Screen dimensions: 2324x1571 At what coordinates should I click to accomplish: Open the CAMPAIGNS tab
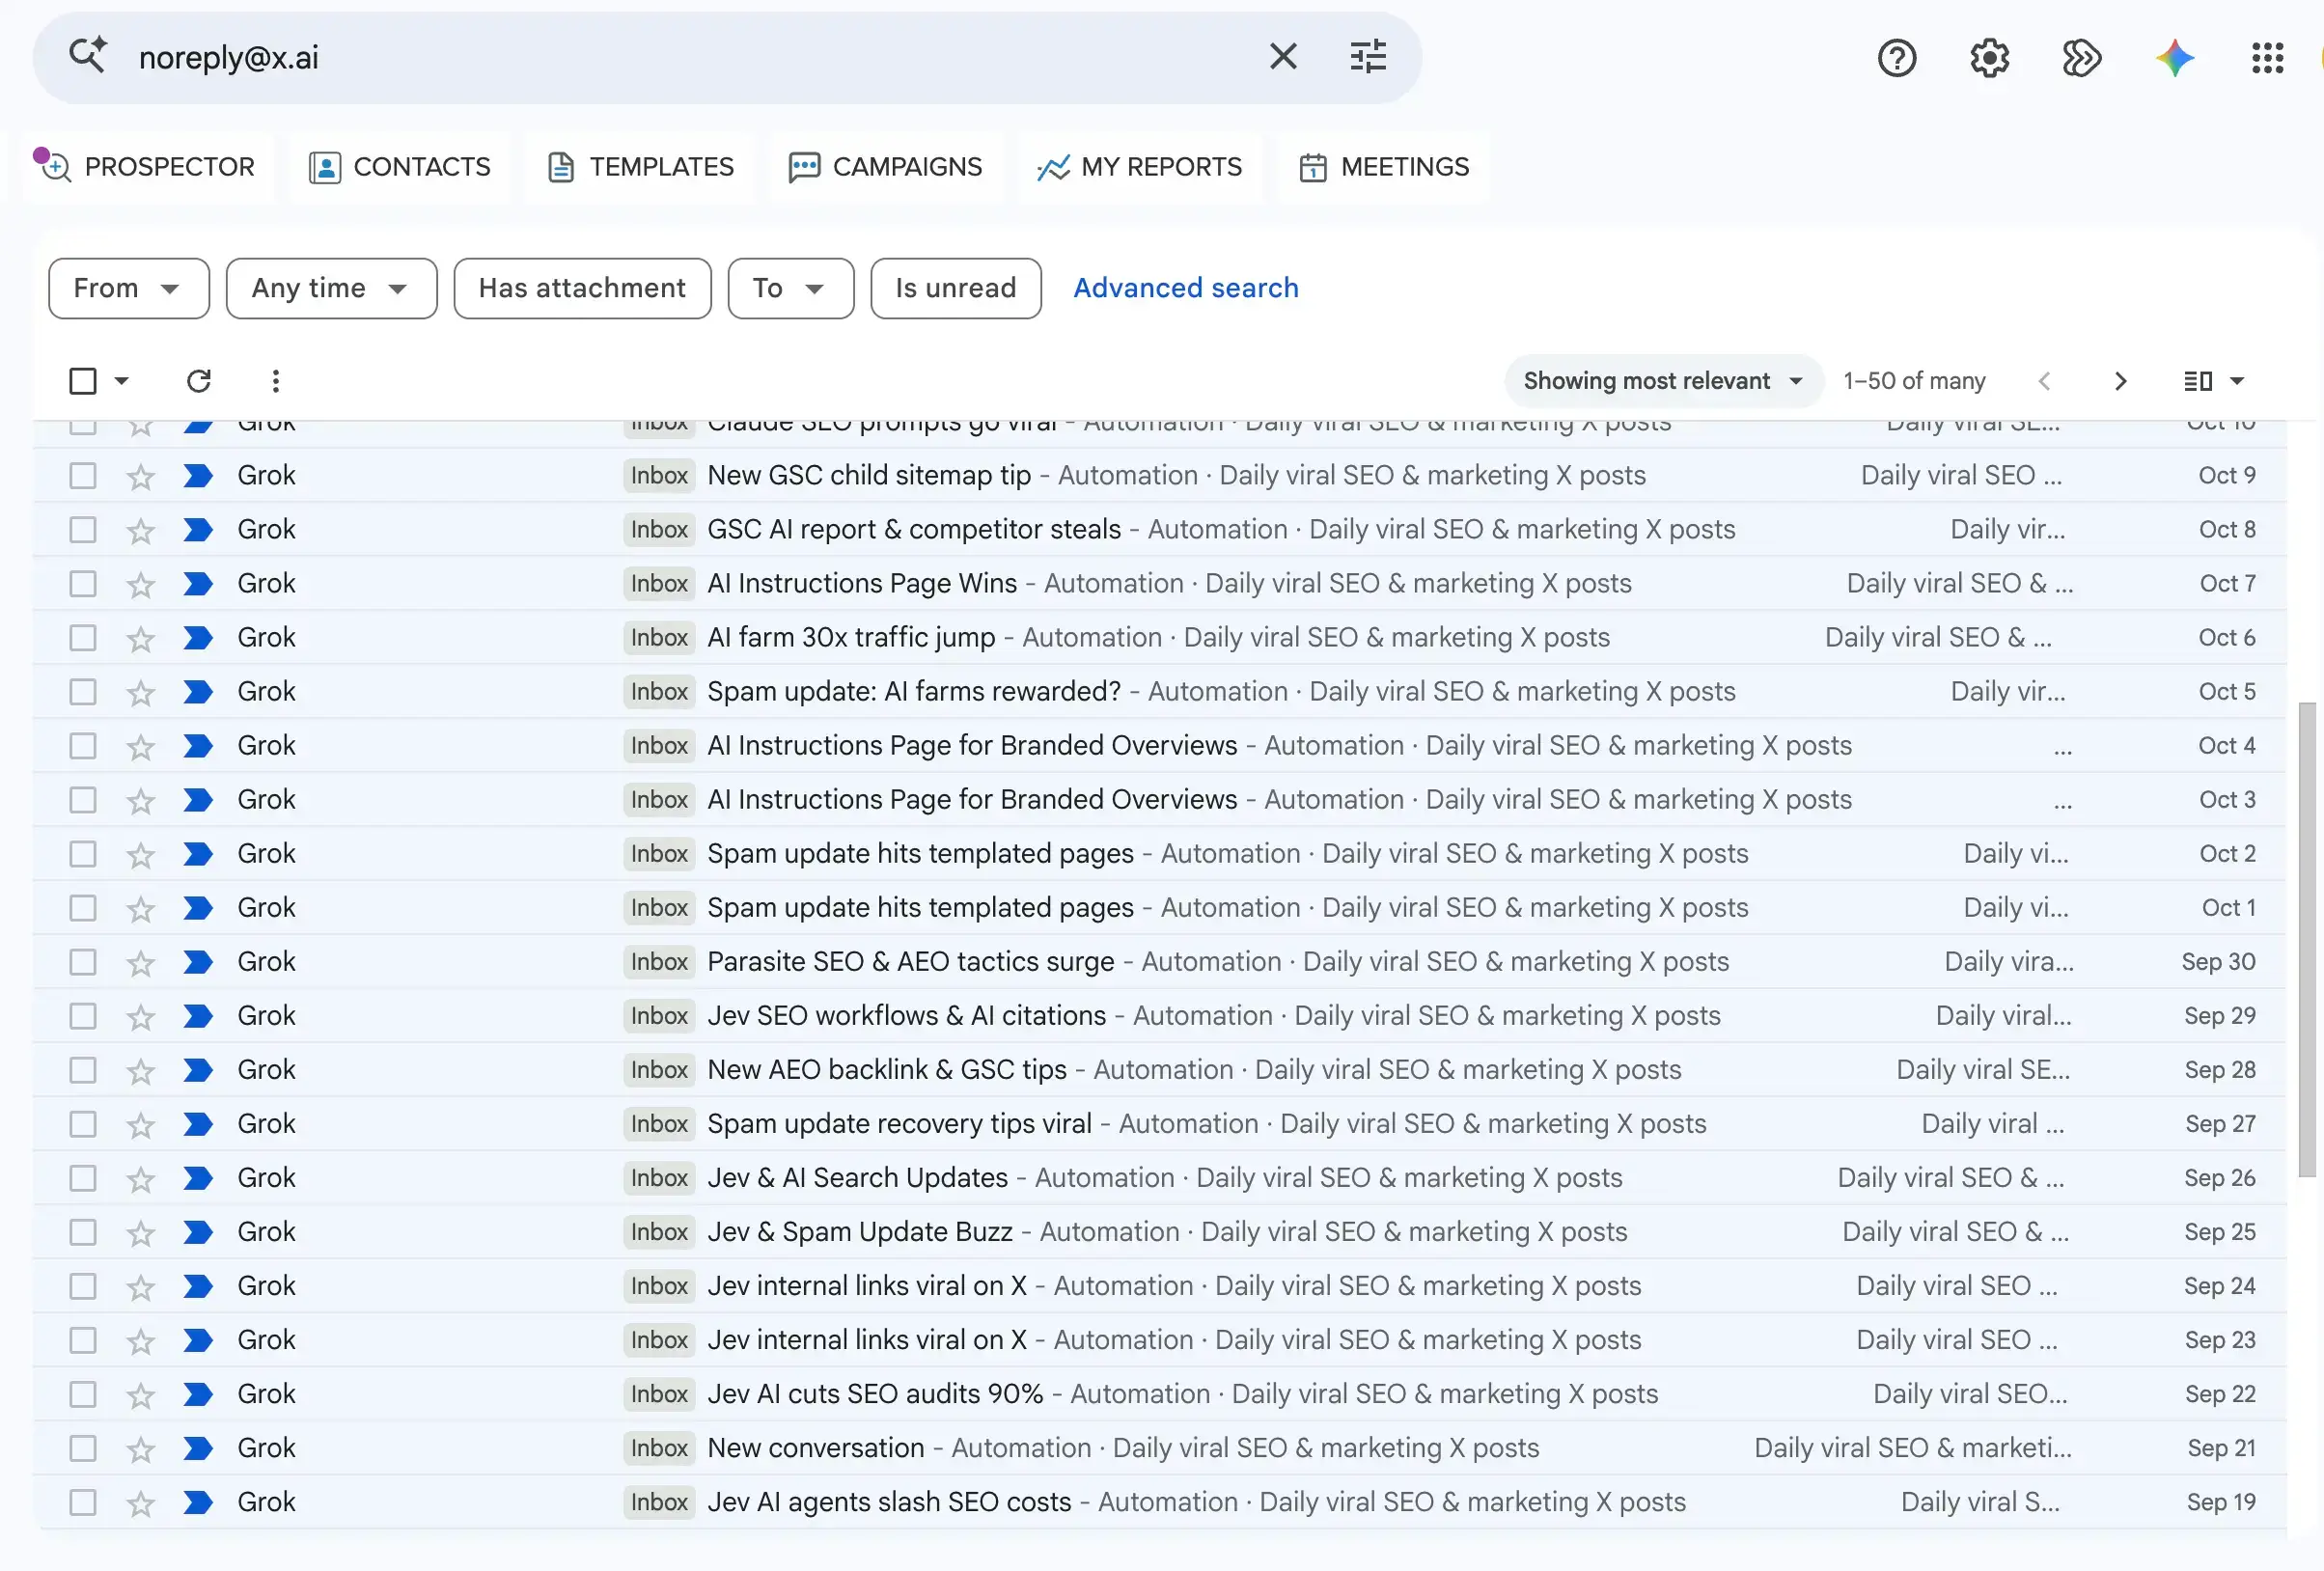(886, 167)
